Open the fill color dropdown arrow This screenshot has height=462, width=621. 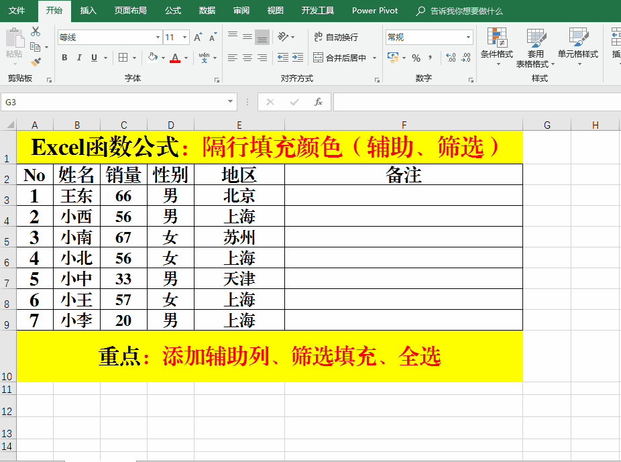[164, 57]
